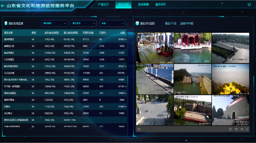The width and height of the screenshot is (256, 143).
Task: Click the fullscreen icon in video toolbar
Action: pos(247,129)
